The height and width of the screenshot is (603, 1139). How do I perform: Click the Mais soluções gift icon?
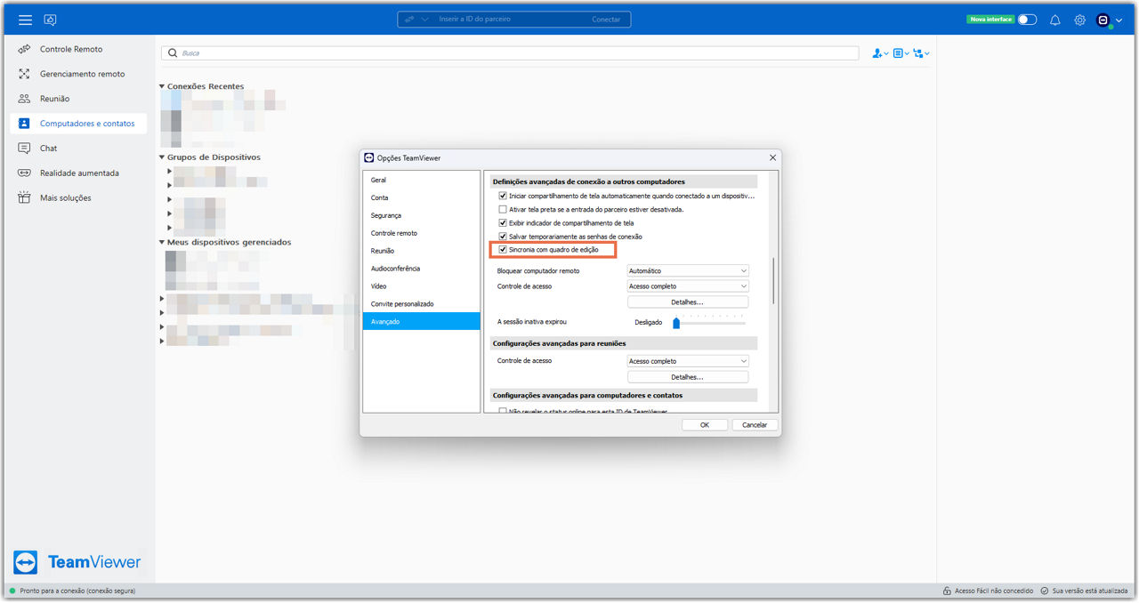pyautogui.click(x=24, y=198)
